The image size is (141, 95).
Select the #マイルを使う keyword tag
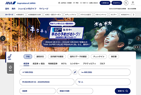(x=86, y=15)
